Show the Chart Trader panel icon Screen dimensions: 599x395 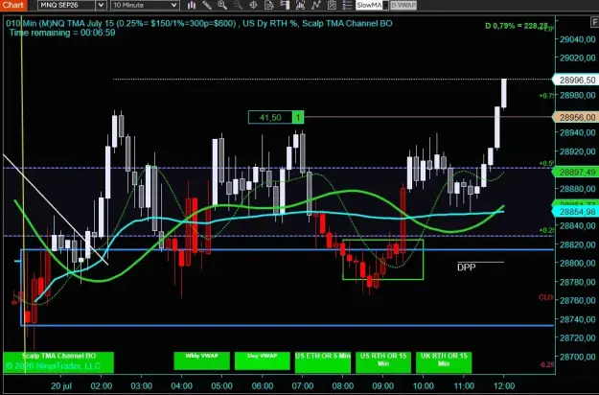tap(285, 5)
